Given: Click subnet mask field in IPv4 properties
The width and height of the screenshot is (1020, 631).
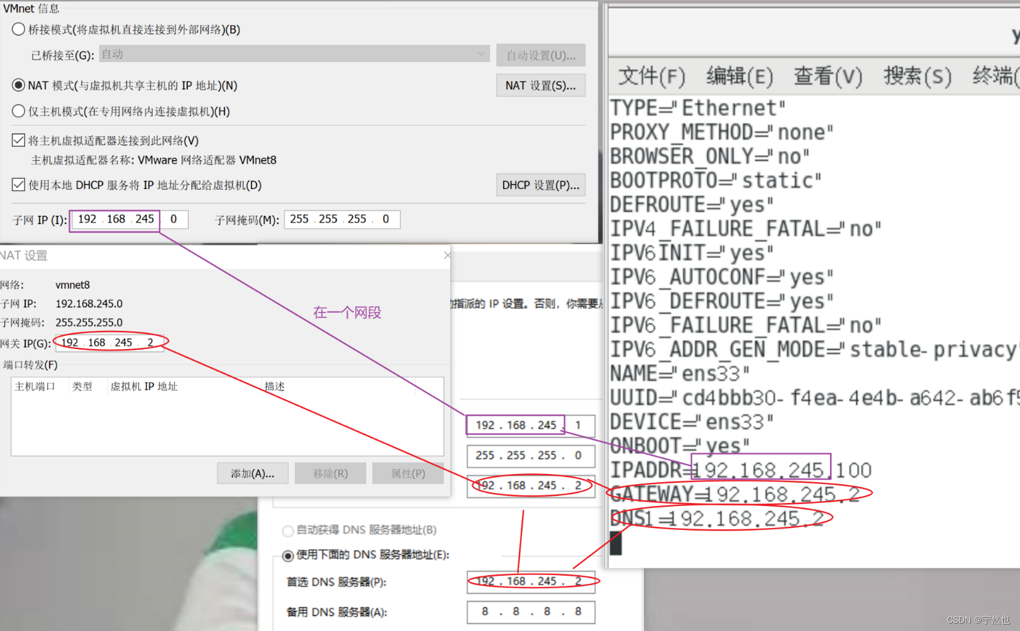Looking at the screenshot, I should pos(531,455).
